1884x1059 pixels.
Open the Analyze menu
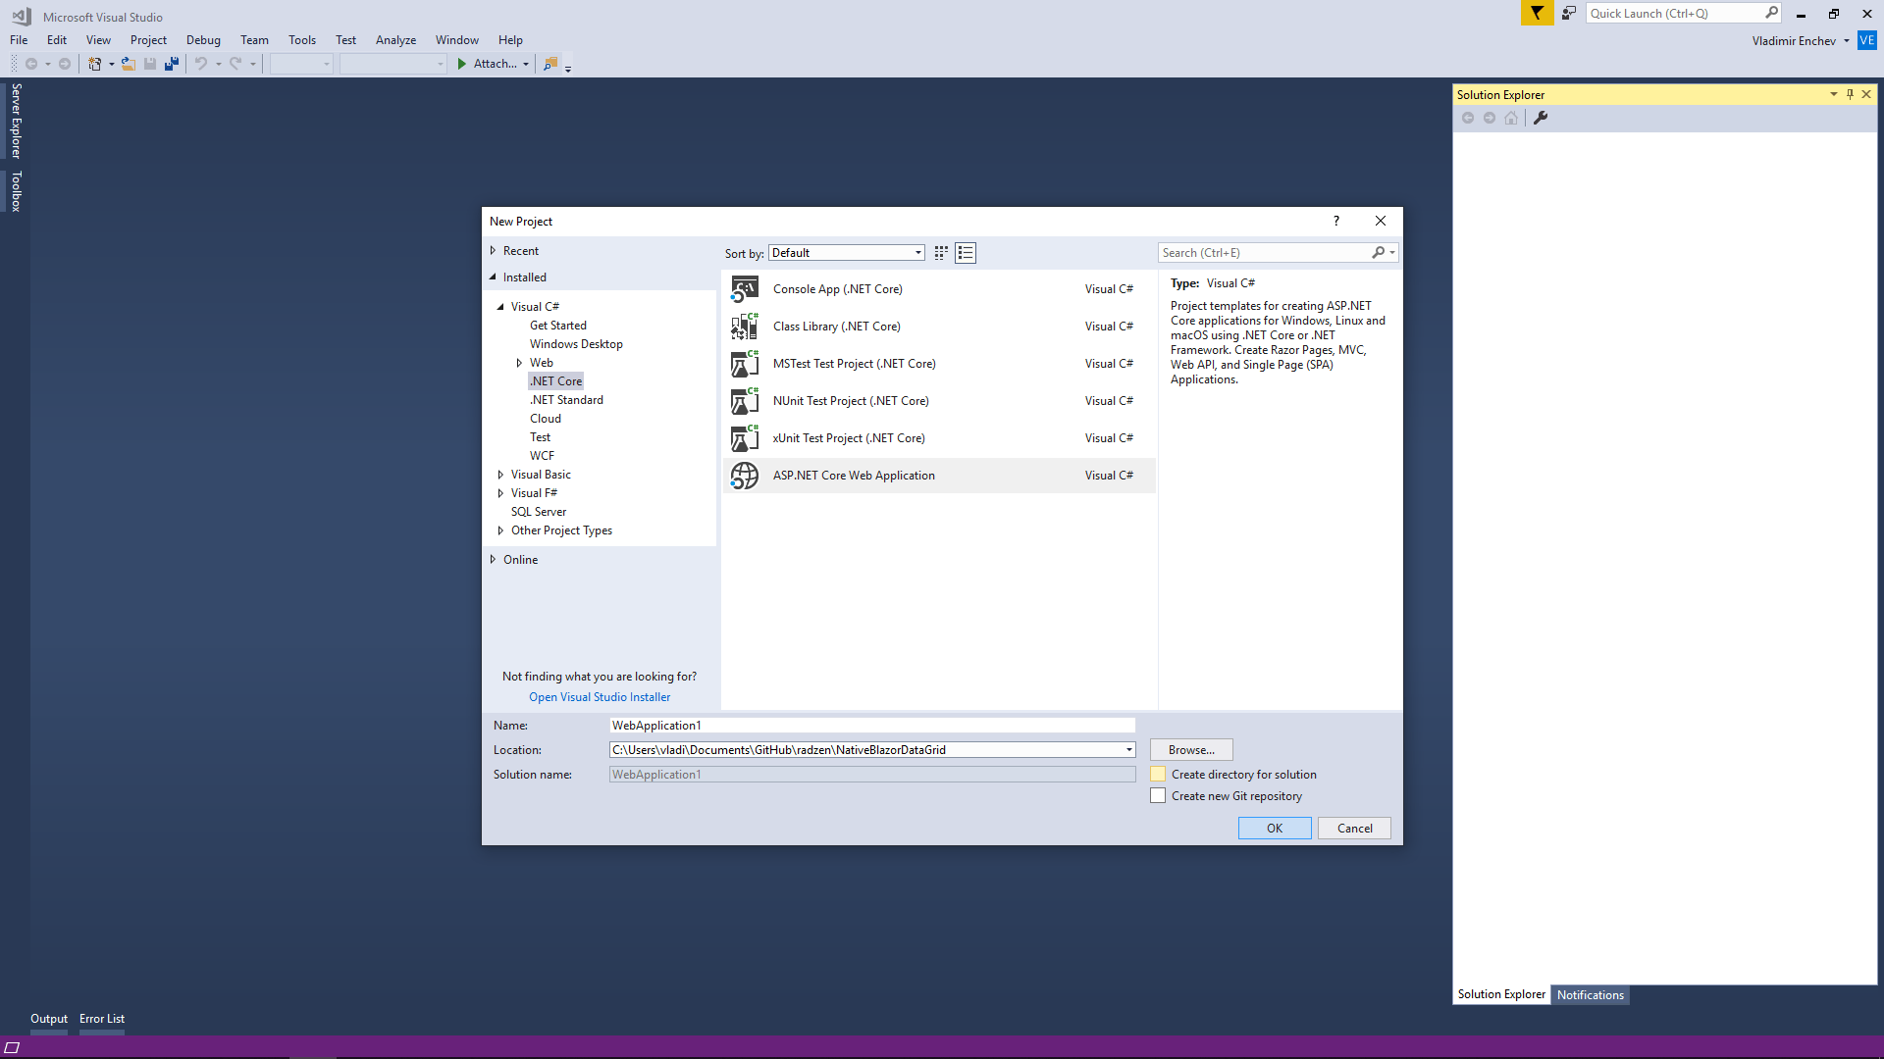click(x=395, y=40)
